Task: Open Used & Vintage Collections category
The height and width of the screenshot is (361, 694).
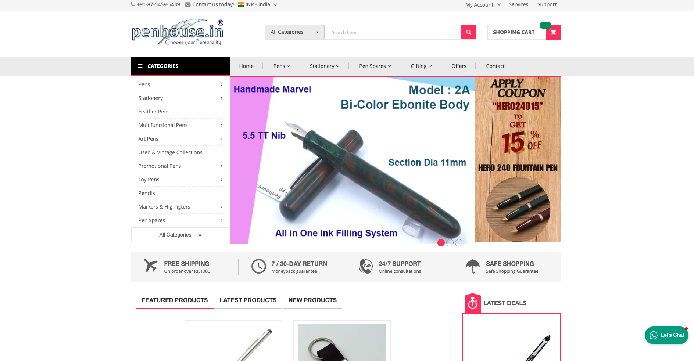Action: click(170, 152)
